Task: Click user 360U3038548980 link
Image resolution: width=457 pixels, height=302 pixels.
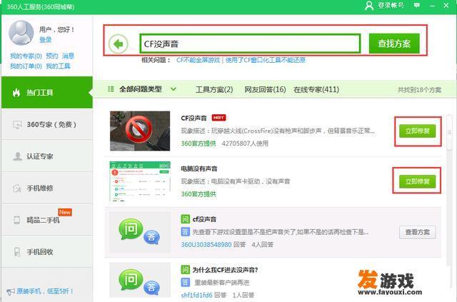Action: pos(206,244)
